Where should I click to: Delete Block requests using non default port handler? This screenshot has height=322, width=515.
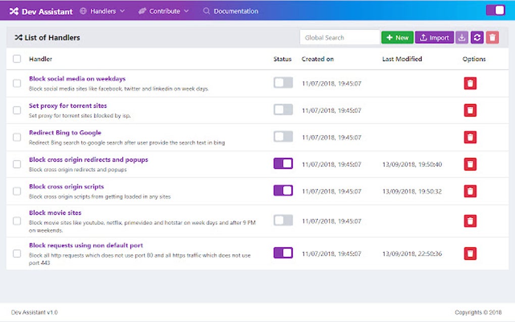(x=470, y=253)
